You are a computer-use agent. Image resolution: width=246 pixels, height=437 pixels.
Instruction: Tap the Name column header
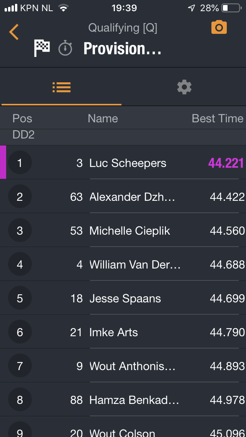pyautogui.click(x=103, y=118)
